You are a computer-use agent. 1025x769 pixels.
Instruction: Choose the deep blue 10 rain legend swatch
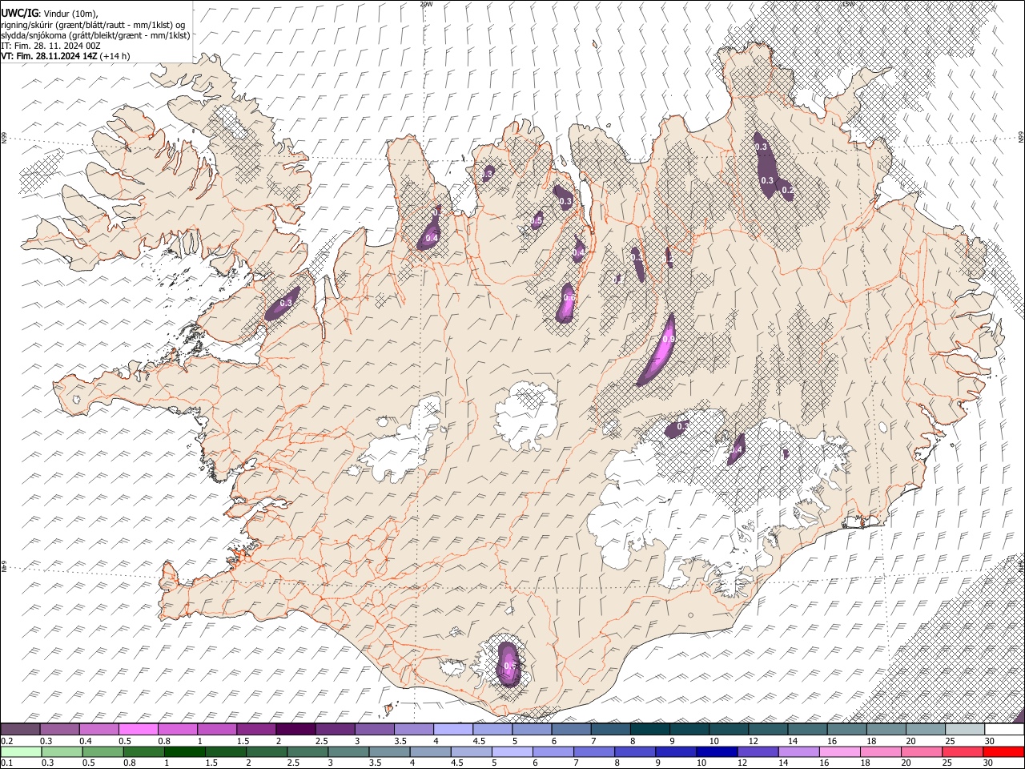pyautogui.click(x=715, y=751)
